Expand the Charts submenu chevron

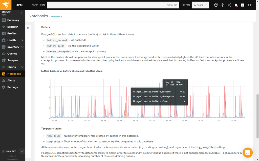click(22, 67)
